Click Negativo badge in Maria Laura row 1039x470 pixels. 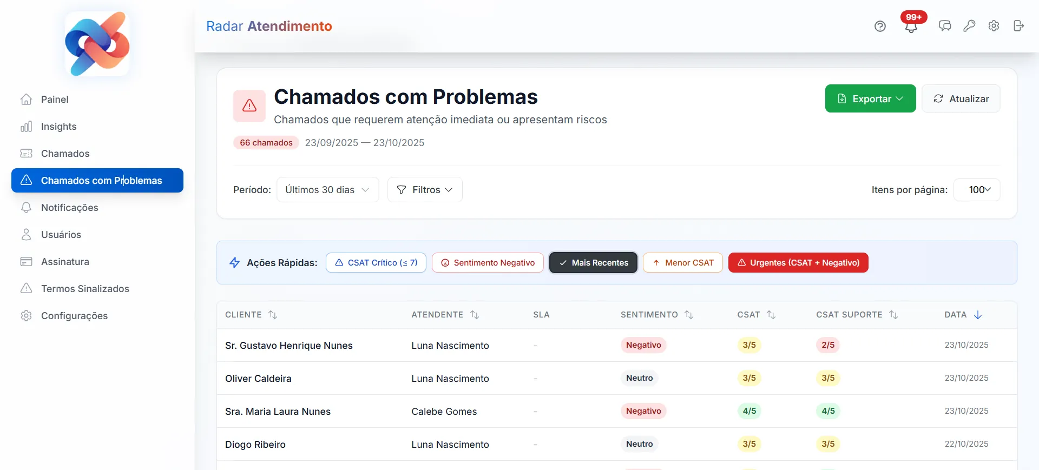pyautogui.click(x=643, y=411)
